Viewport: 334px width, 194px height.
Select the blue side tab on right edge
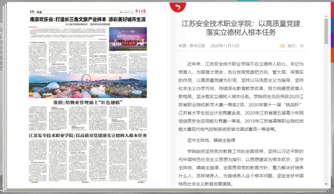[332, 24]
